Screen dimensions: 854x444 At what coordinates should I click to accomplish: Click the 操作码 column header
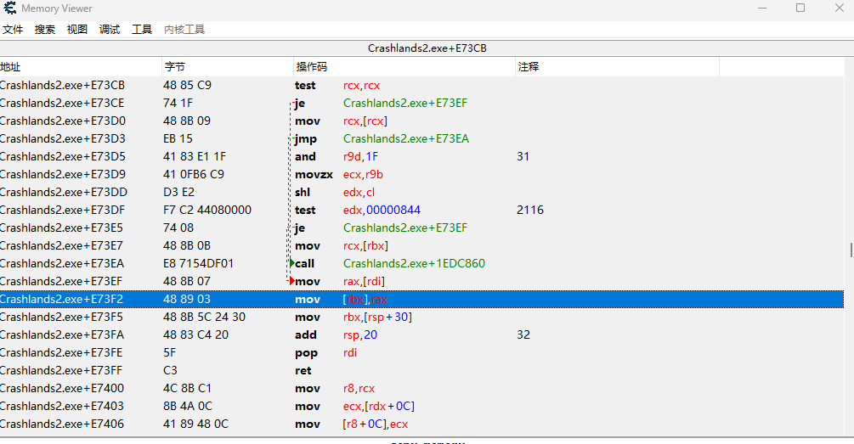pyautogui.click(x=404, y=67)
